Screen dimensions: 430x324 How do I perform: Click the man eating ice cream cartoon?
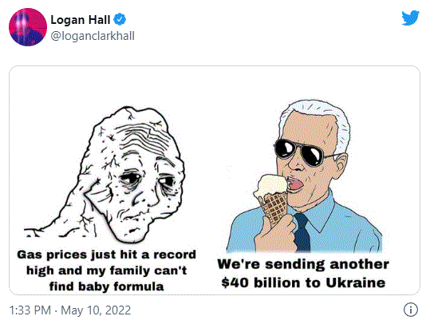[x=304, y=176]
